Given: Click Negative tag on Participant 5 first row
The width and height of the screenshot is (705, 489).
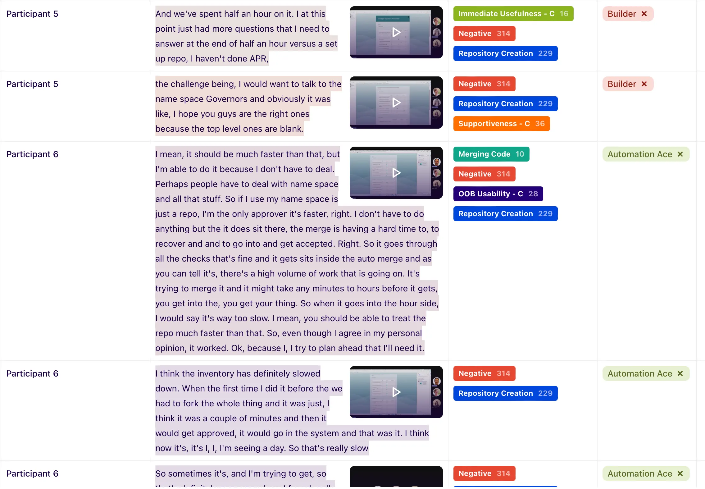Looking at the screenshot, I should (483, 33).
